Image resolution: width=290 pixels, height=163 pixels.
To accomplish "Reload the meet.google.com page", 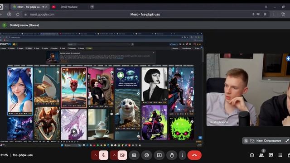I will pos(18,14).
